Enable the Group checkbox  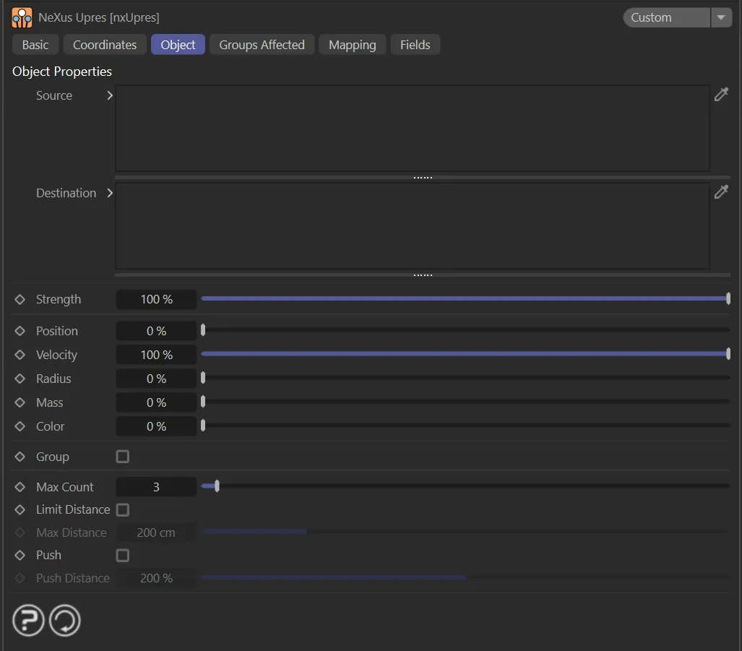point(122,456)
